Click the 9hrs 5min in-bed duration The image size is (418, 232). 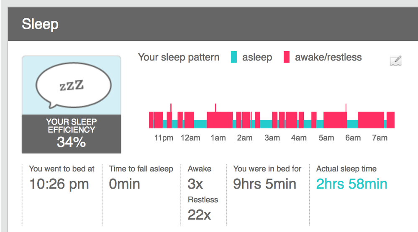point(264,184)
